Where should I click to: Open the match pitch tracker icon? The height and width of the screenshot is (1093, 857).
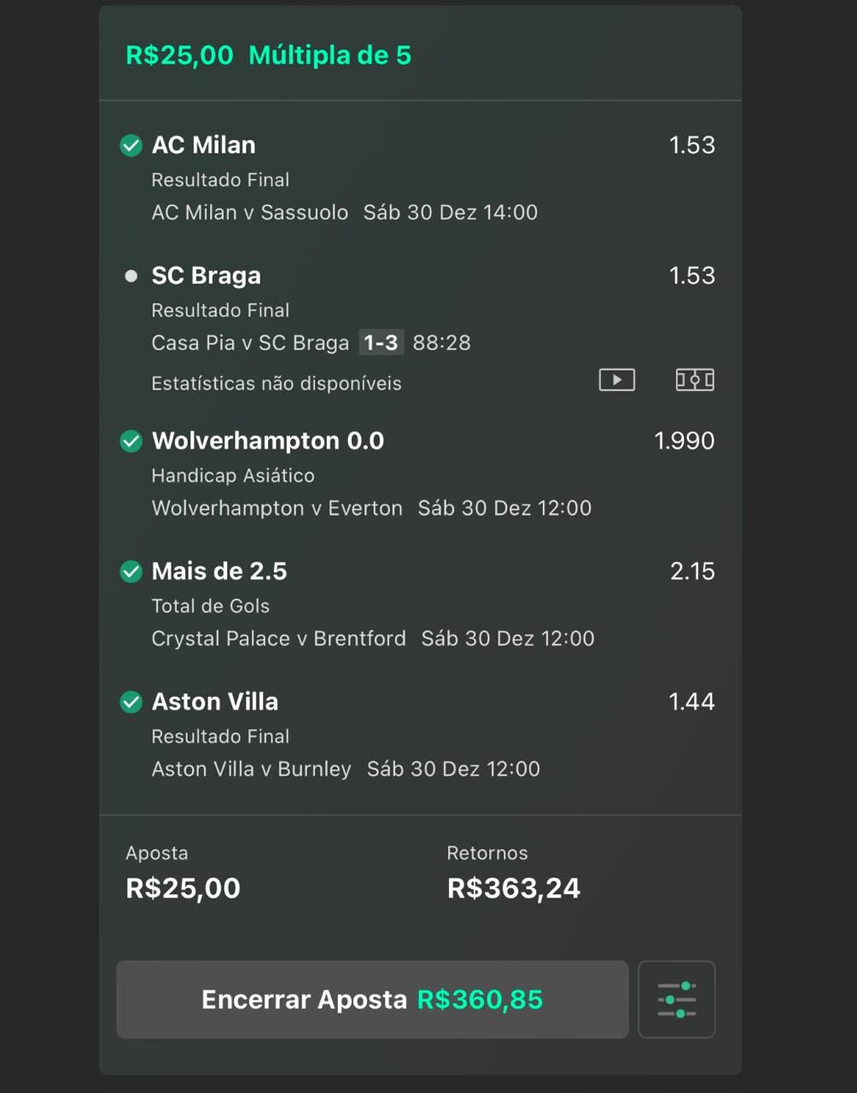click(695, 380)
